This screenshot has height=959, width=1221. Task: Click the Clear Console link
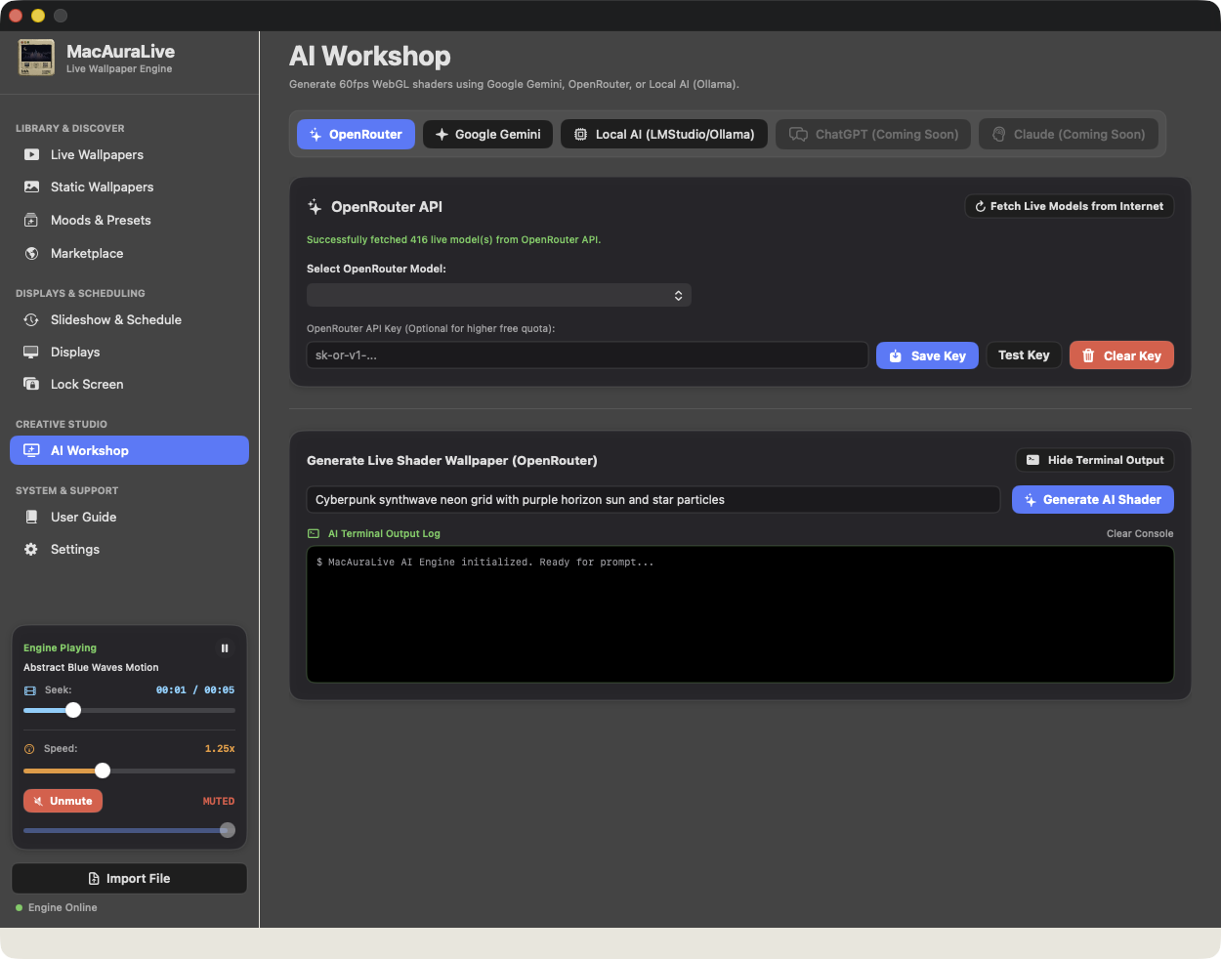coord(1140,533)
